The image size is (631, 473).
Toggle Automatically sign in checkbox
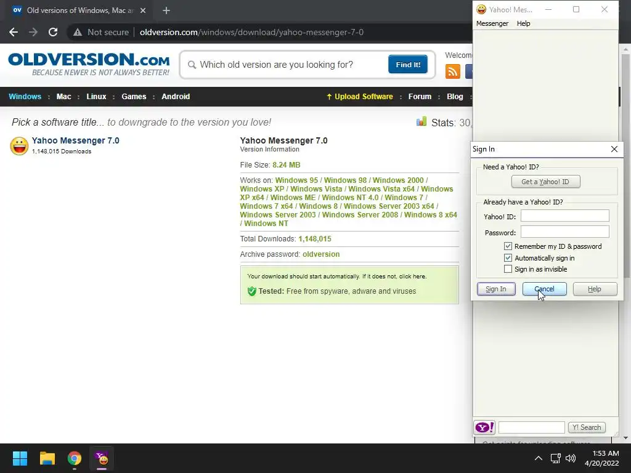coord(508,258)
